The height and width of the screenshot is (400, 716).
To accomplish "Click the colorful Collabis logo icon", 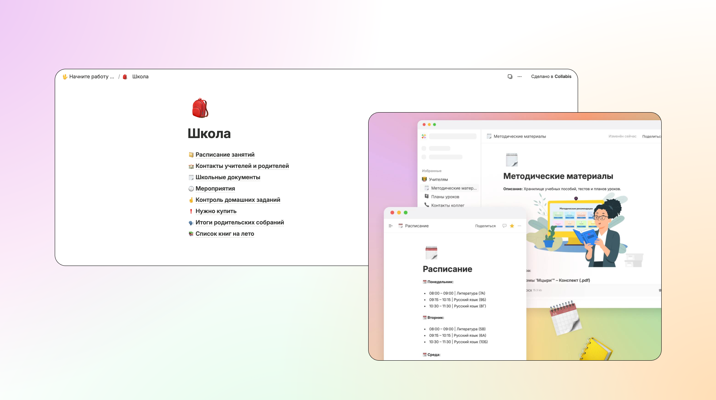I will click(x=424, y=136).
